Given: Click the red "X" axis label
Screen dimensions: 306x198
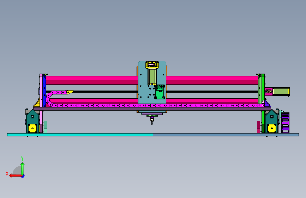Looking at the screenshot, I should [x=7, y=174].
